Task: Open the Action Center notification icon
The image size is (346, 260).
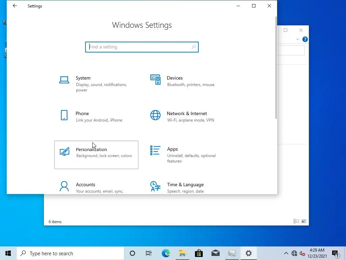Action: pyautogui.click(x=336, y=253)
